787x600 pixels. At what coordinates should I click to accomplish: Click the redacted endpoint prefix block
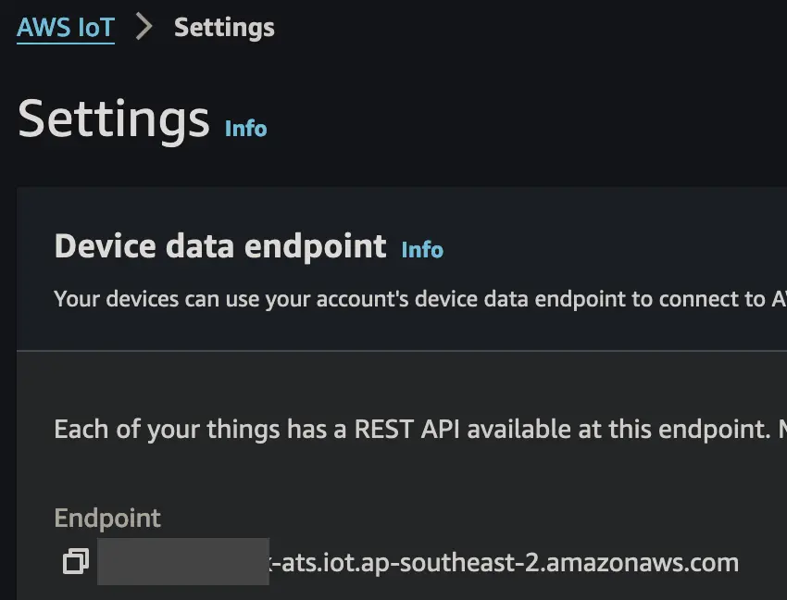pyautogui.click(x=183, y=561)
